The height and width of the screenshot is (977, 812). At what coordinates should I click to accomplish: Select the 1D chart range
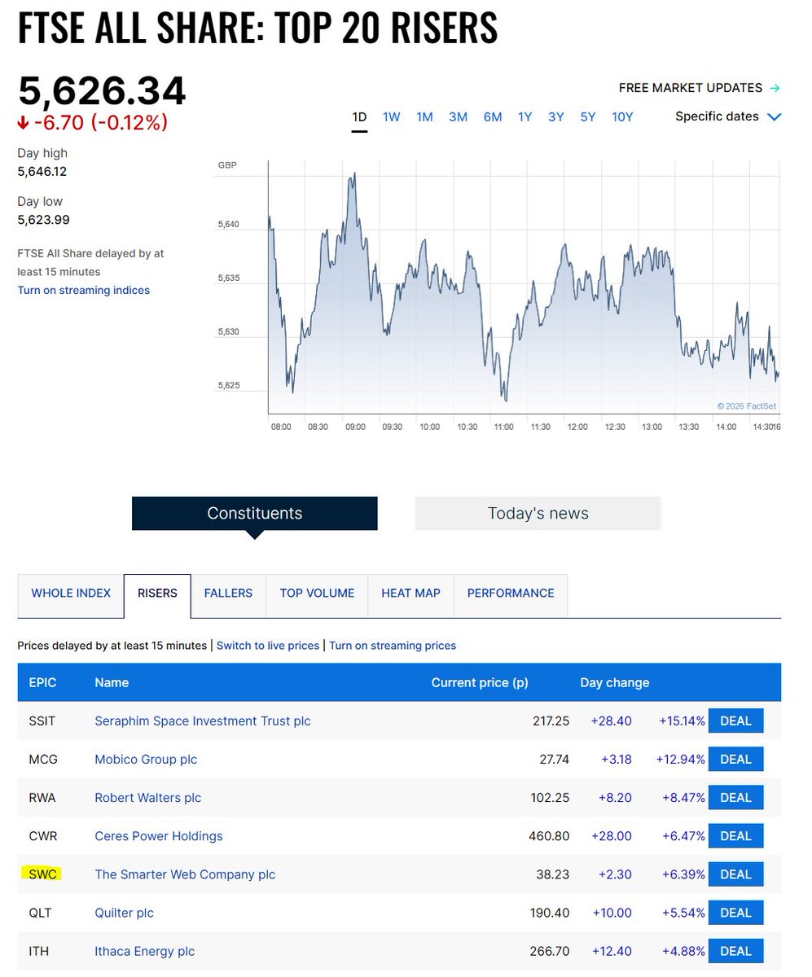tap(359, 117)
